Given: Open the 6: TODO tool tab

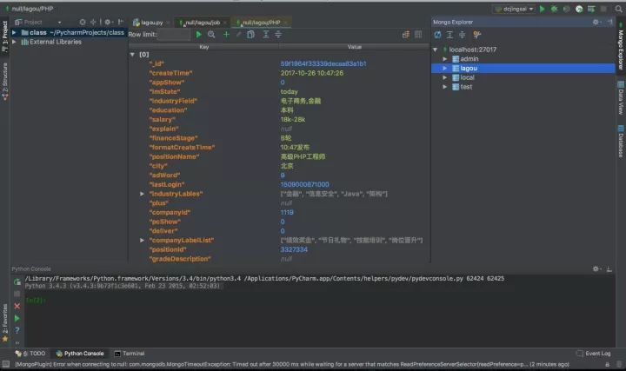Looking at the screenshot, I should point(30,354).
